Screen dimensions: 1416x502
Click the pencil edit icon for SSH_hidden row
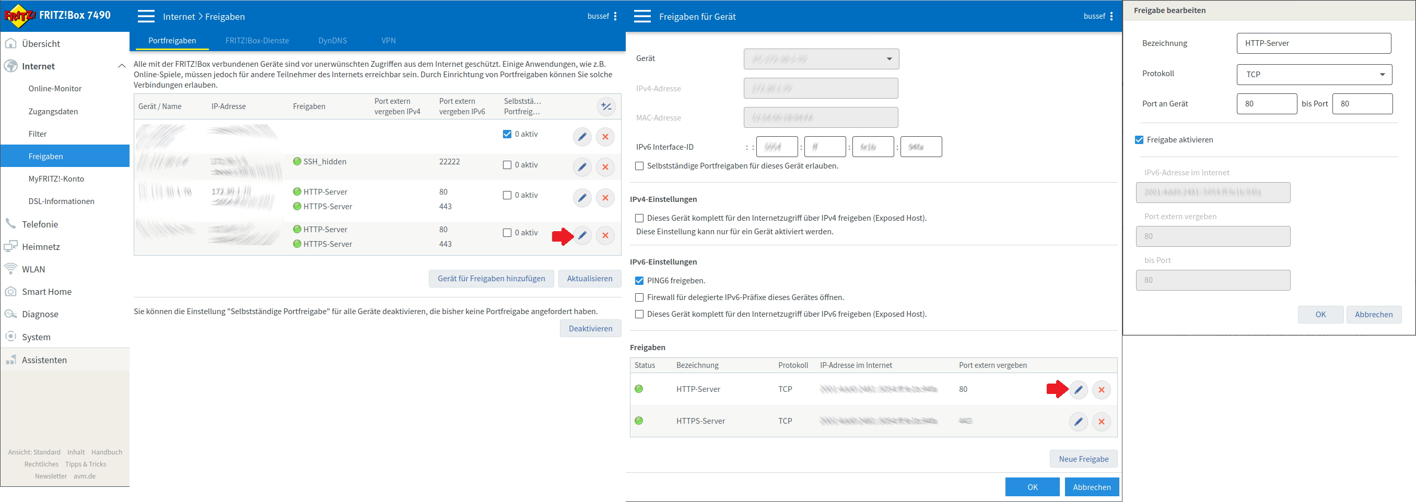click(581, 167)
